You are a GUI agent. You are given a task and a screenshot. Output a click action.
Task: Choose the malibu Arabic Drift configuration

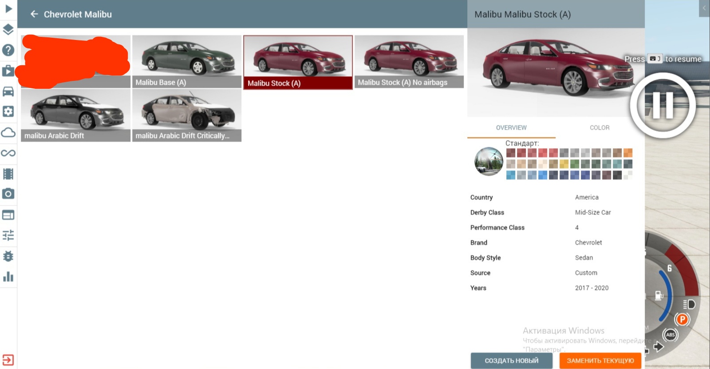75,115
